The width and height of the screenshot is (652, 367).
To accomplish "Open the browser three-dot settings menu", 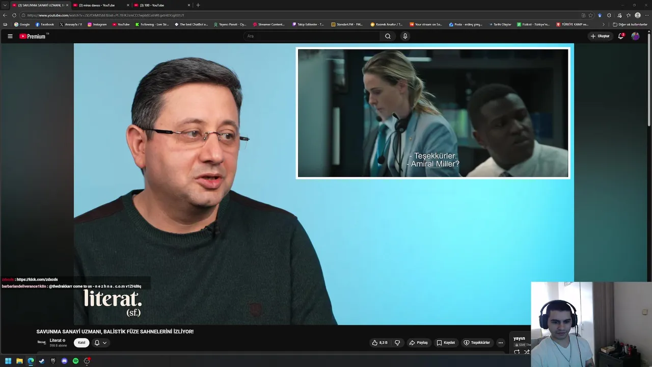I will coord(647,15).
